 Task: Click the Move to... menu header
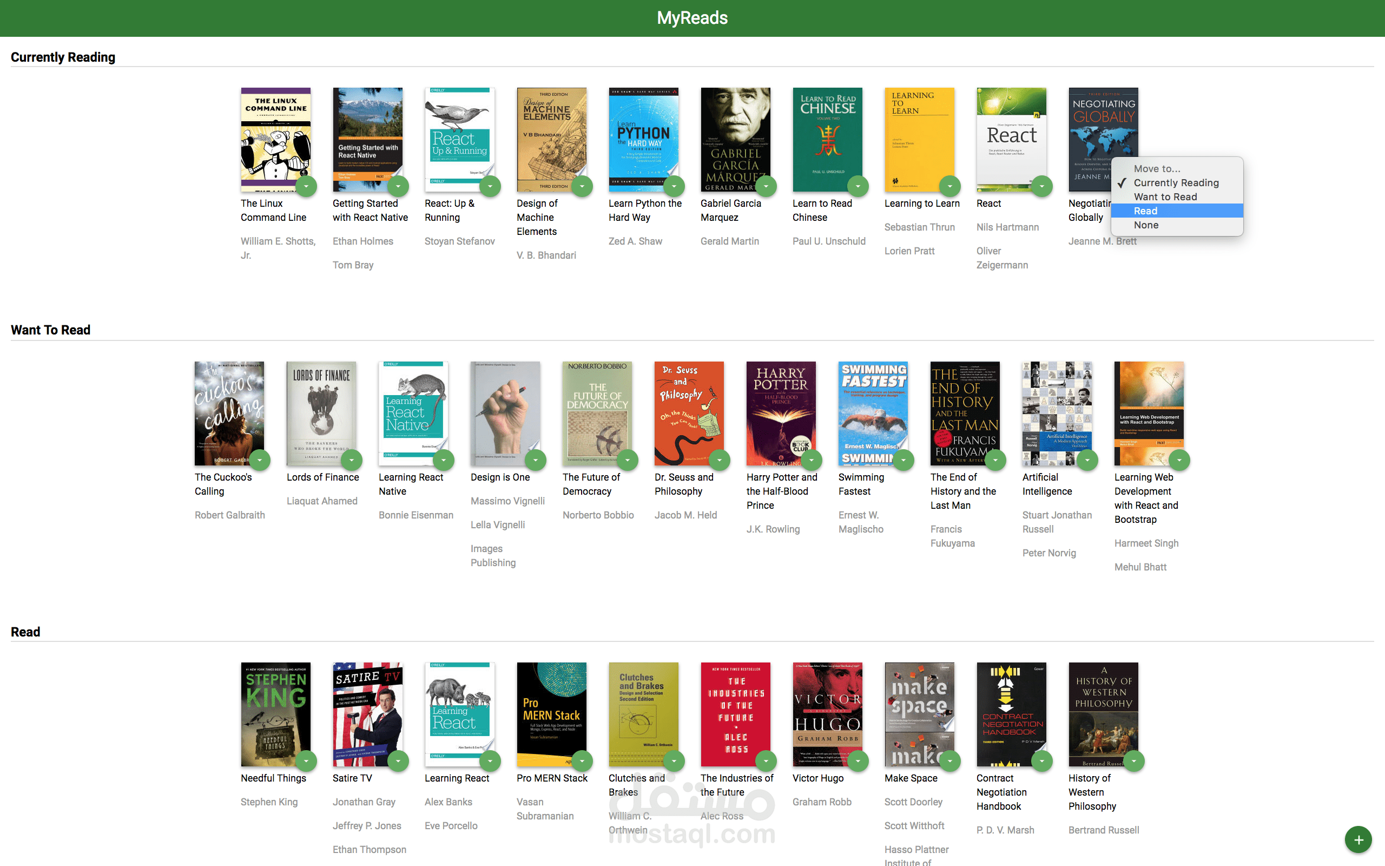(1157, 168)
